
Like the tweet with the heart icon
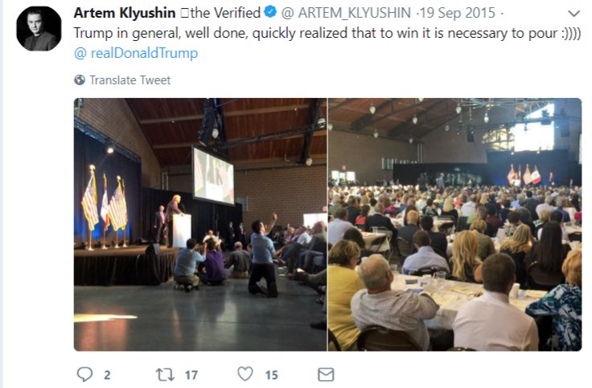point(245,374)
